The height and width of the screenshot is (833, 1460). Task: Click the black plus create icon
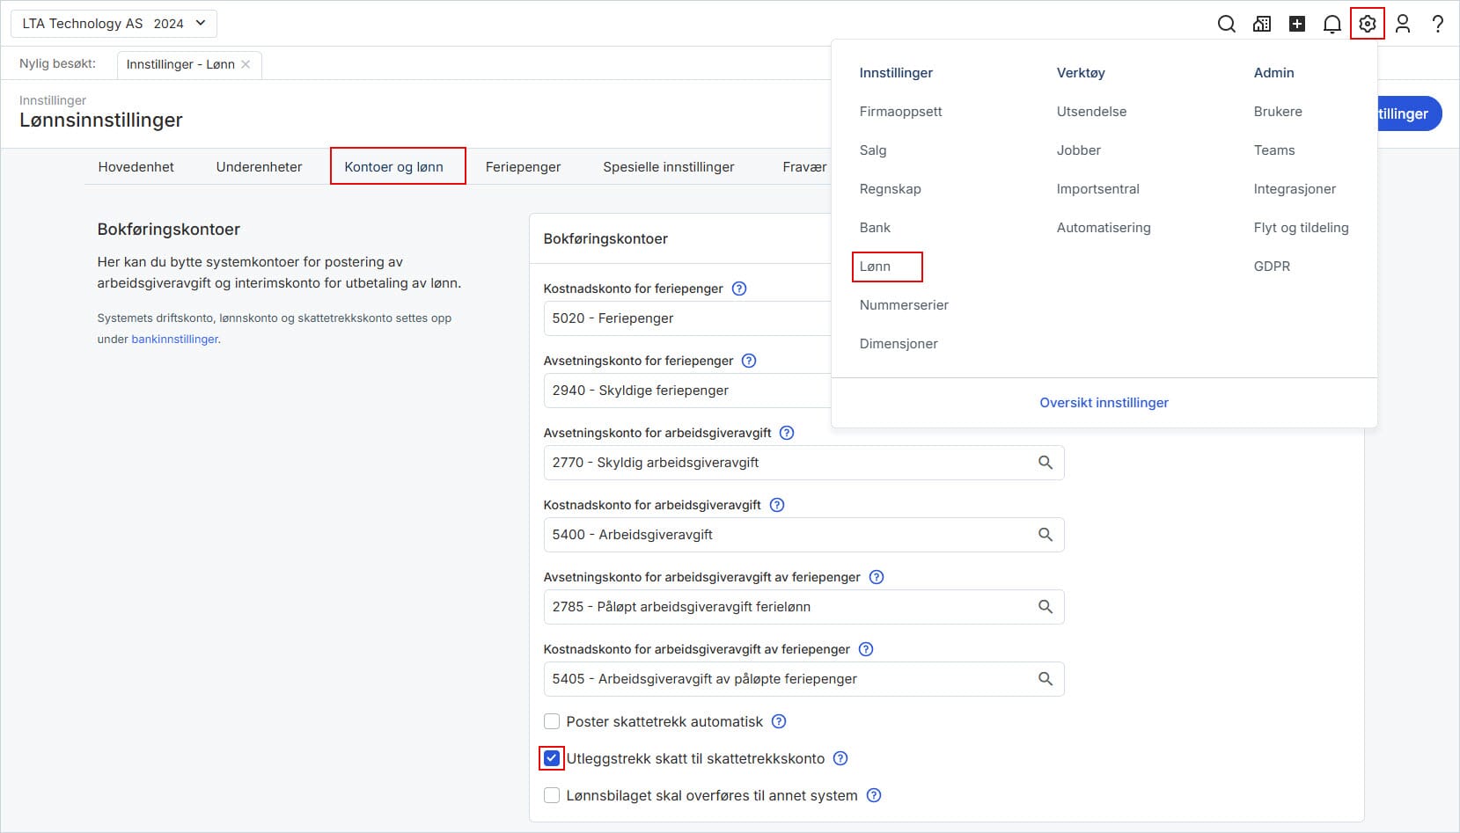click(1296, 24)
